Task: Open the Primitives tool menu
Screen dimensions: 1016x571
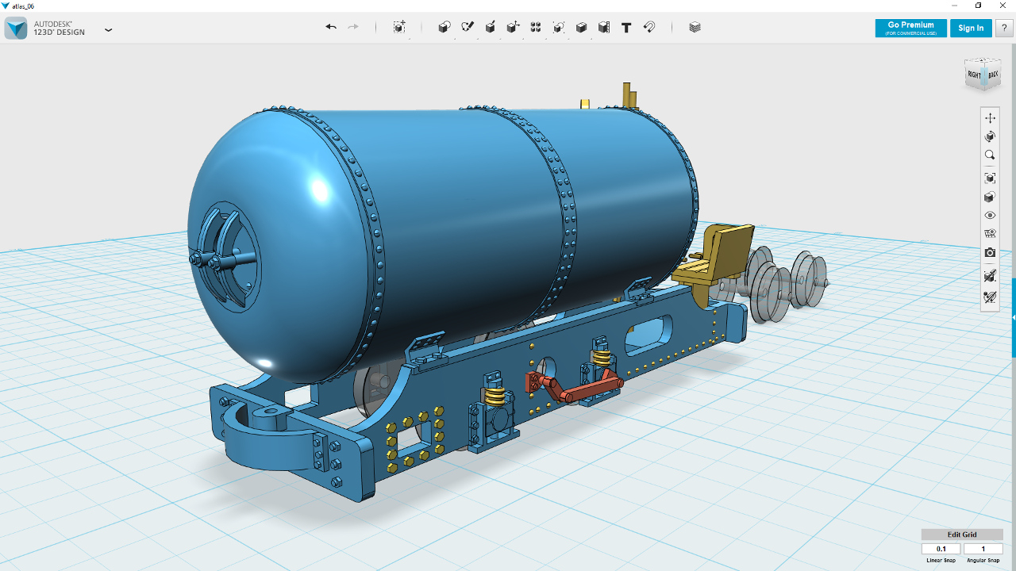Action: [444, 27]
